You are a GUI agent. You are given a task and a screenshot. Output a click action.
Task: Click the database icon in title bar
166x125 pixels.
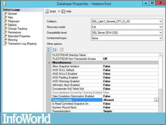coord(4,4)
